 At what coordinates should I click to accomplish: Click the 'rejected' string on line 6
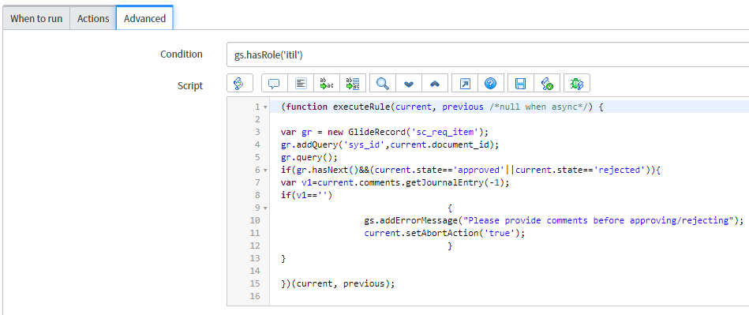tap(620, 171)
